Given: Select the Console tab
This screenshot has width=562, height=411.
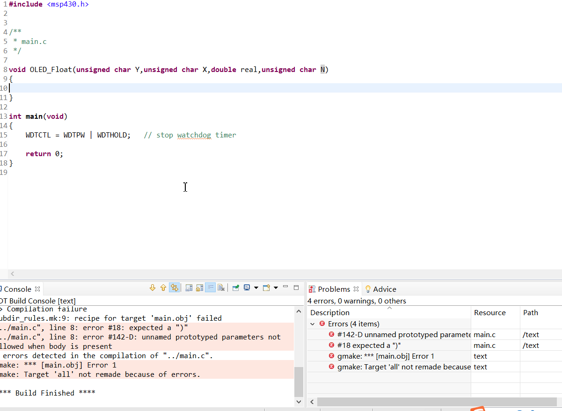Looking at the screenshot, I should click(17, 289).
